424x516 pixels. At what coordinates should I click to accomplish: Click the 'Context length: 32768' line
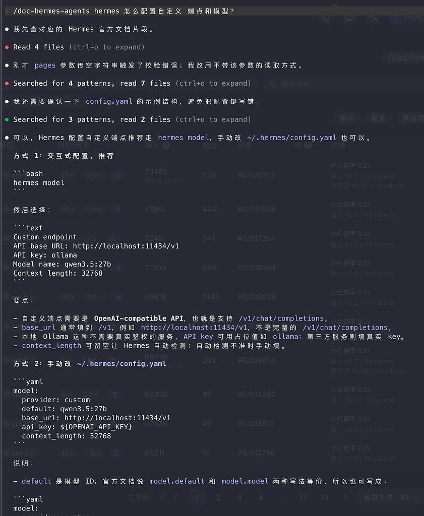point(57,273)
